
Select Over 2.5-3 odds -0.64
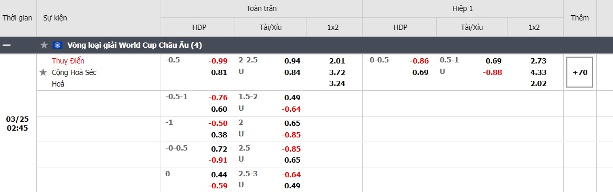point(291,174)
